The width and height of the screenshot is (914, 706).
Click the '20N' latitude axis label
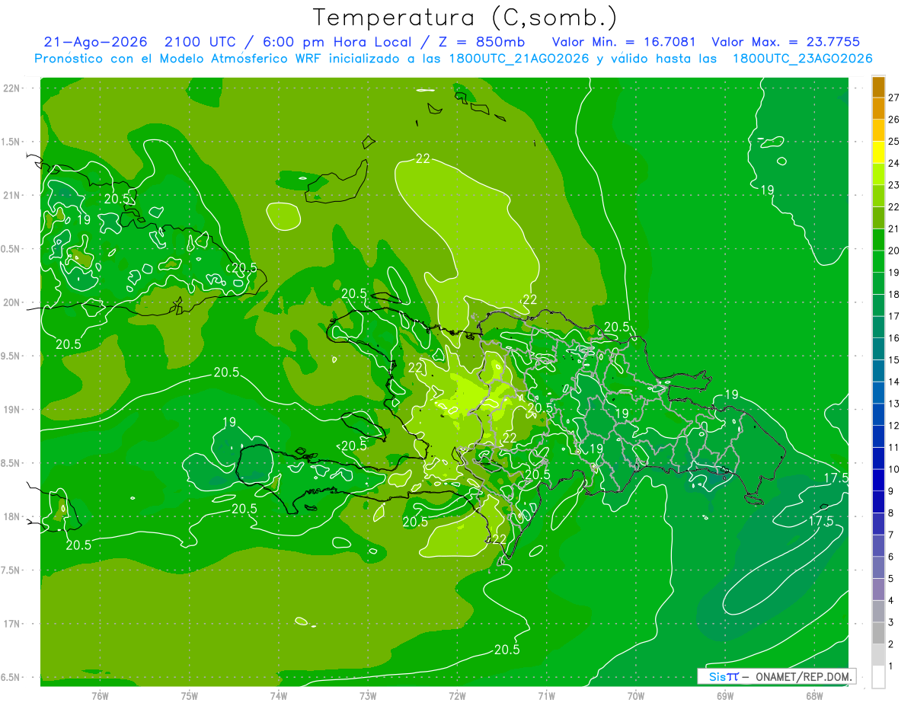13,302
